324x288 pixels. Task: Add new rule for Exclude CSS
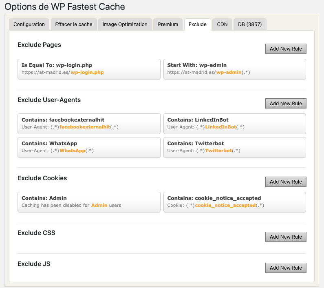coord(286,237)
